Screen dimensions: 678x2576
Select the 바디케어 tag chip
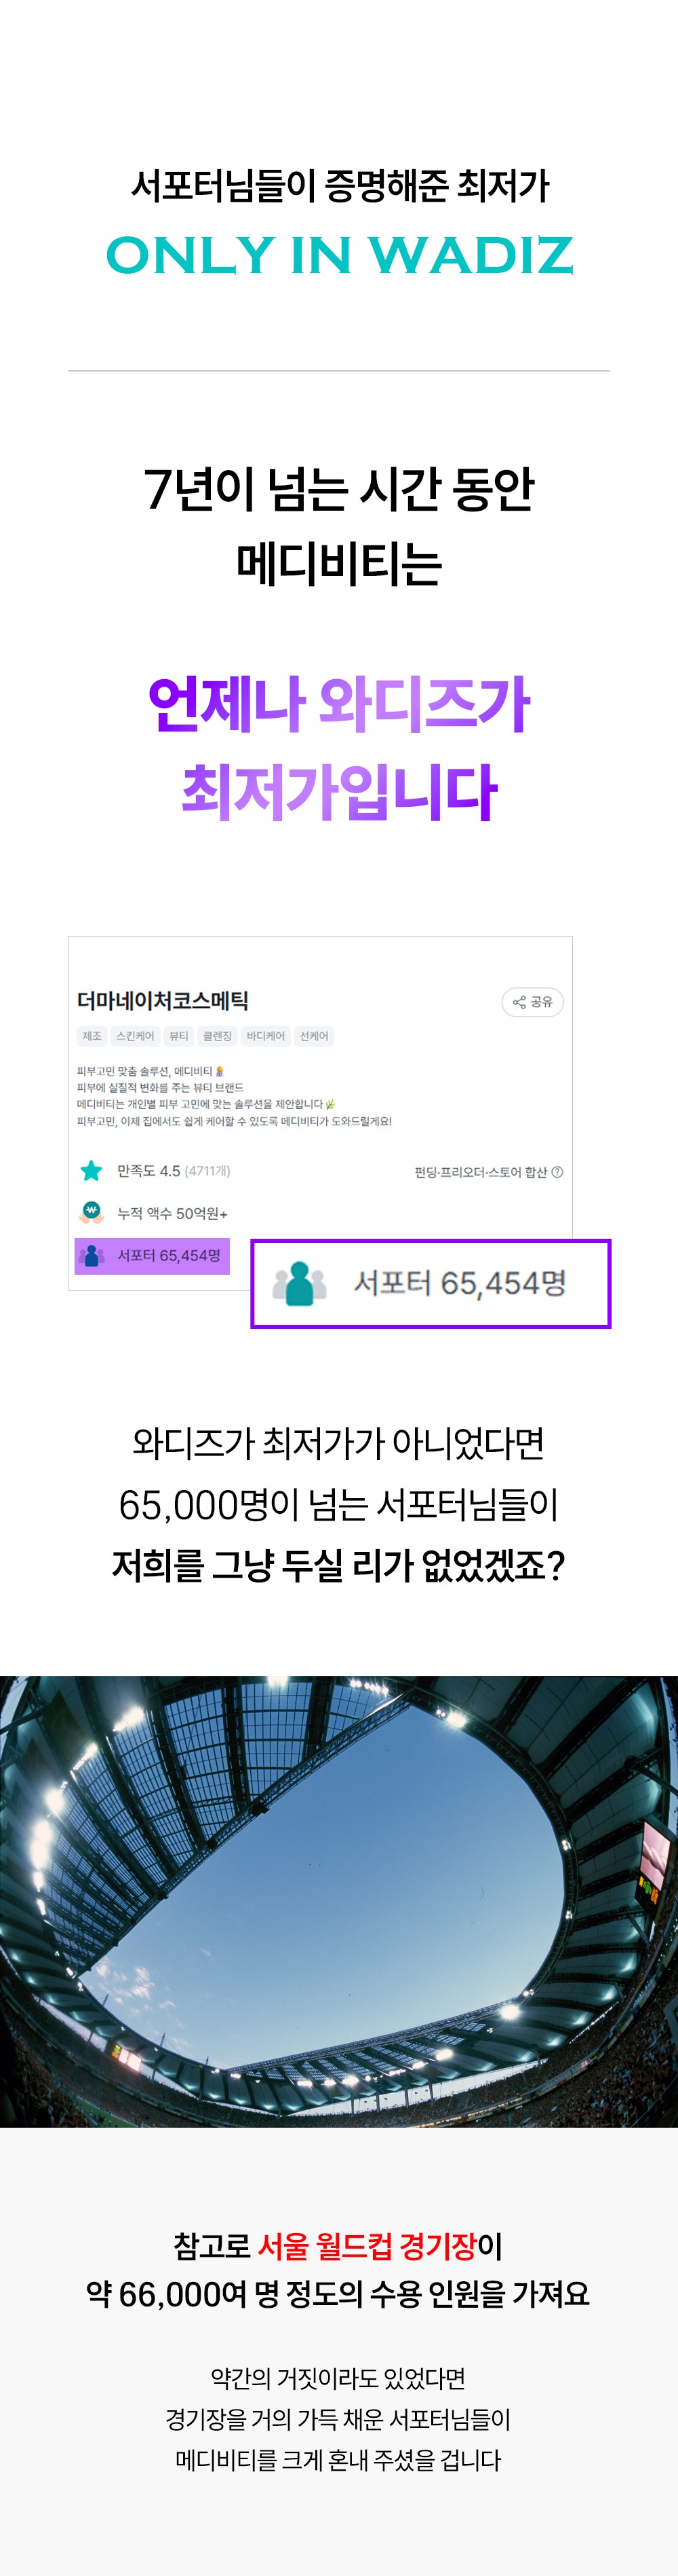(x=266, y=1036)
